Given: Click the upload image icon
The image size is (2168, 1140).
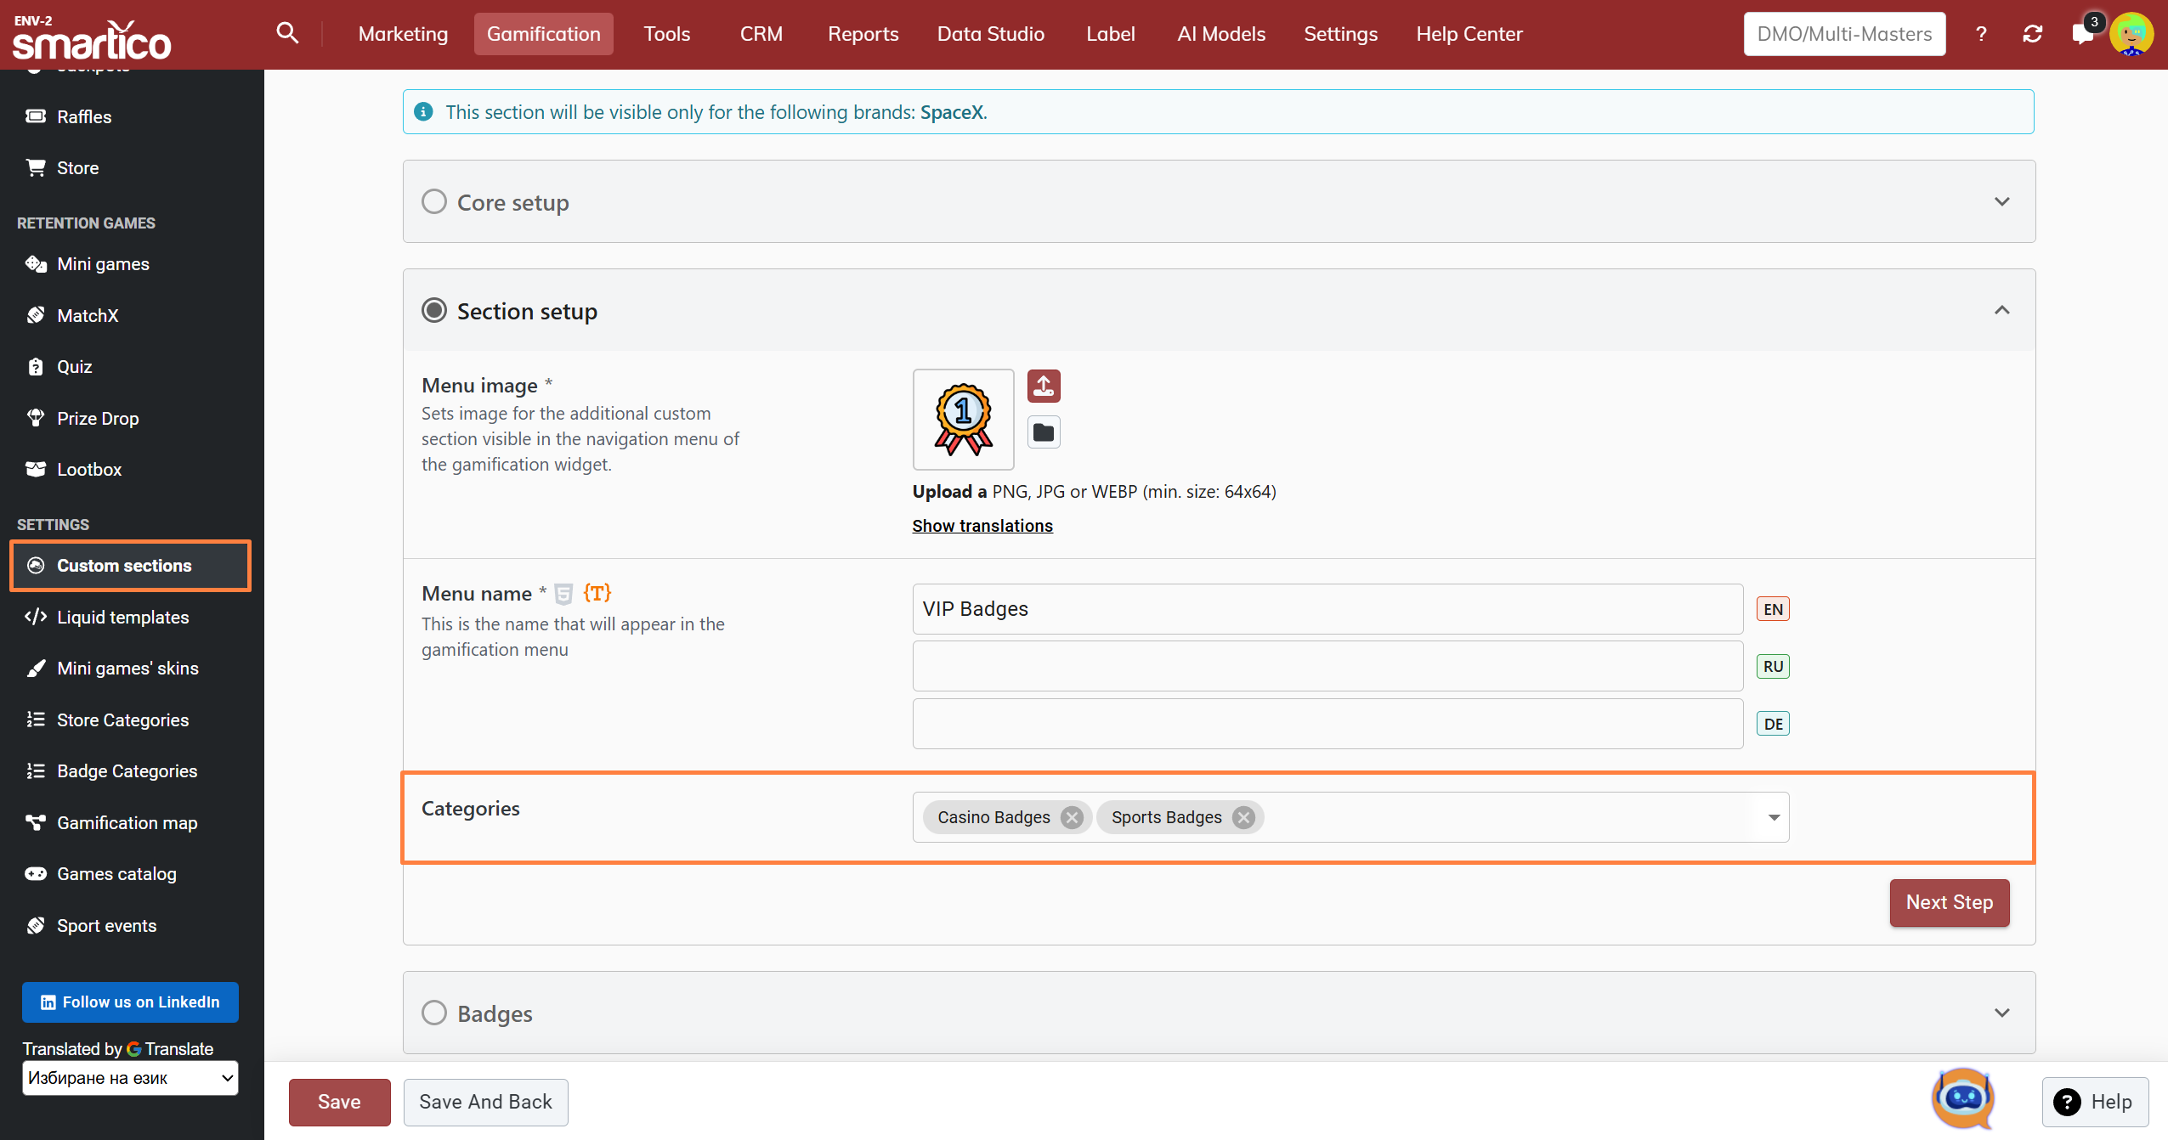Looking at the screenshot, I should pos(1044,387).
